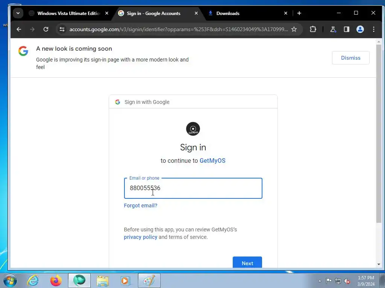Focus the accounts.google.com address bar
Viewport: 385px width, 288px height.
pyautogui.click(x=179, y=29)
